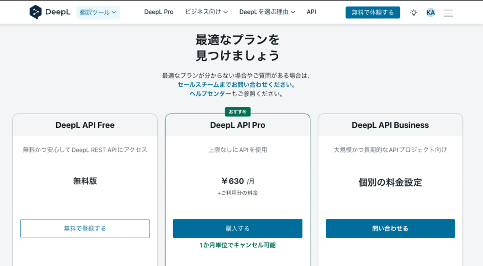Select the DeepL API Business heading

tap(390, 125)
